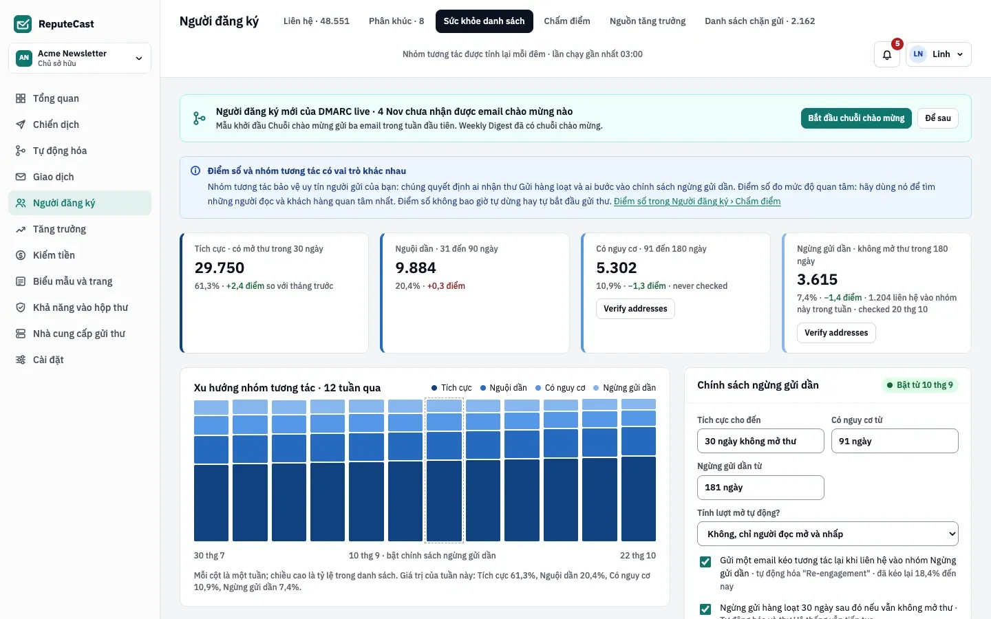The height and width of the screenshot is (619, 991).
Task: Click the Nhà cung cấp gửi thư server icon
Action: [21, 334]
